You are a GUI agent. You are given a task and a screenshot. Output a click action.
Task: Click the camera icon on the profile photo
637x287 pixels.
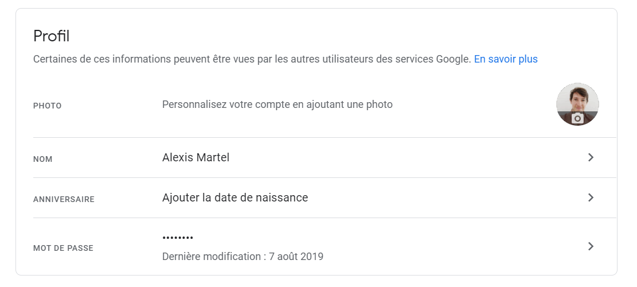(x=577, y=118)
